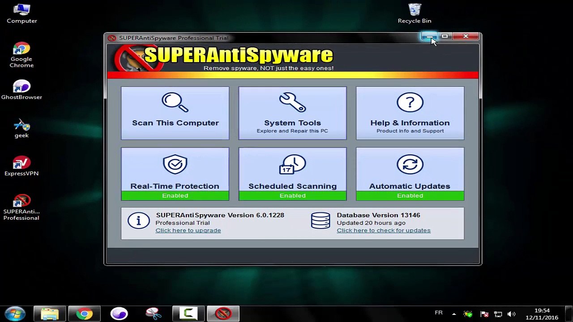Click the 'SUPERAntiSpyware Professional Trial' window title

[173, 38]
